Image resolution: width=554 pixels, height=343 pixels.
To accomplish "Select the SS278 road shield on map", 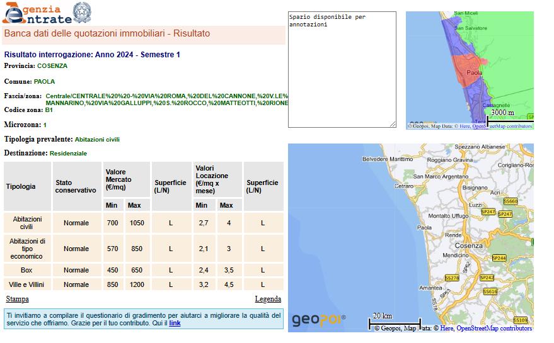I will pos(452,278).
